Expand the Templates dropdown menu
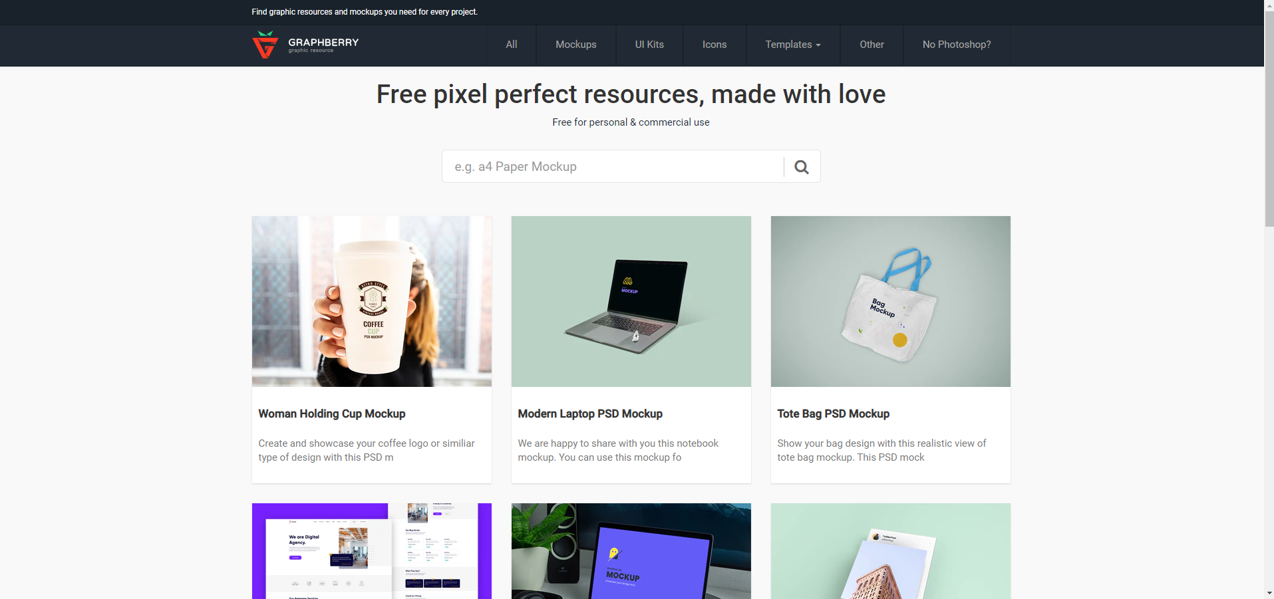 point(793,45)
